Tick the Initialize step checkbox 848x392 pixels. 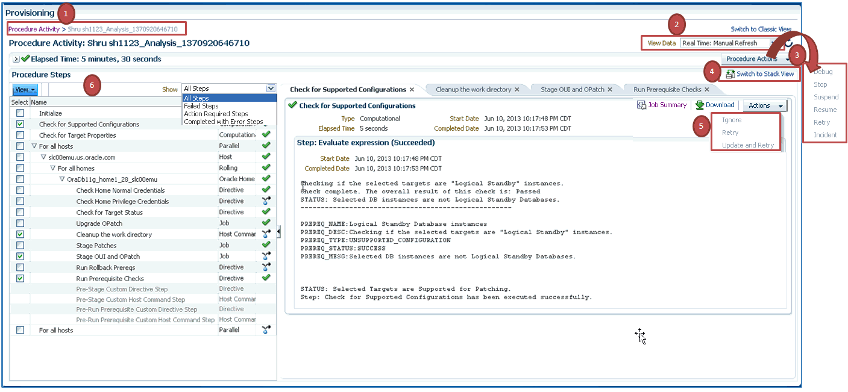(20, 113)
